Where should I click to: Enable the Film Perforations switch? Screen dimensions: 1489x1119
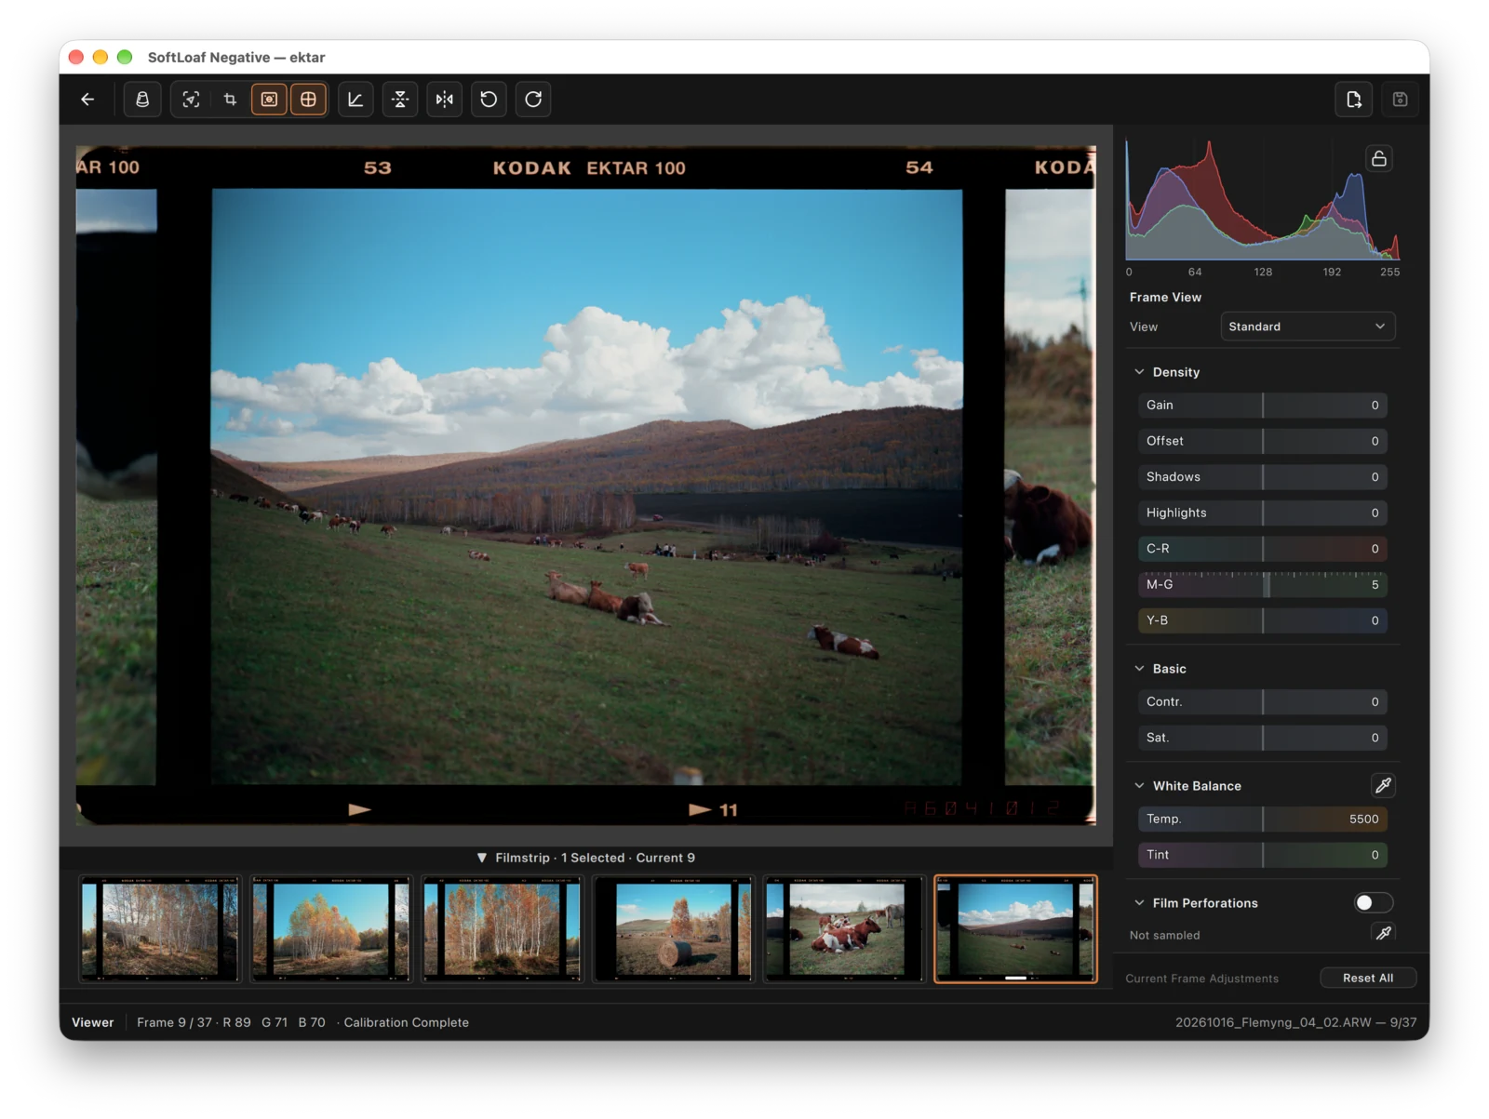pyautogui.click(x=1373, y=903)
